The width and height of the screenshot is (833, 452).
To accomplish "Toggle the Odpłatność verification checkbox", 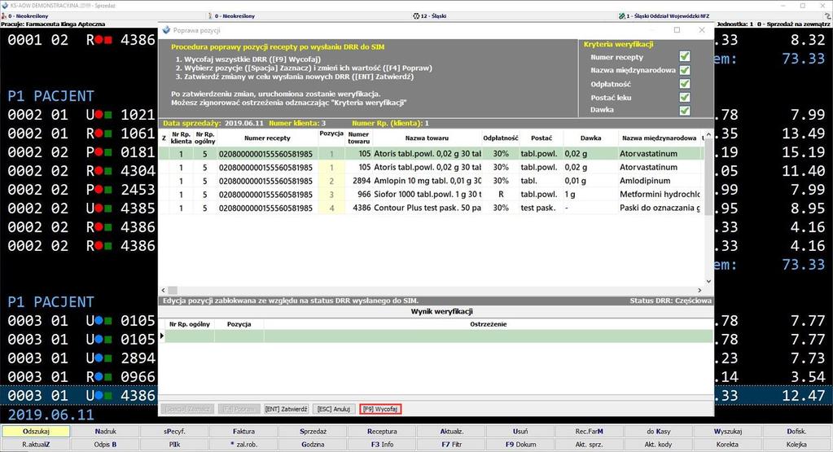I will (684, 84).
